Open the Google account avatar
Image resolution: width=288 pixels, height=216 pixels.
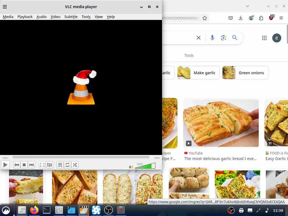[x=277, y=38]
